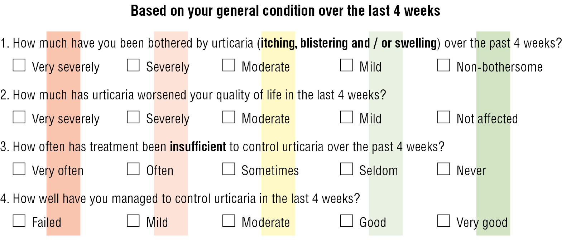Select the 'Sometimes' checkbox
The width and height of the screenshot is (571, 246).
tap(229, 169)
